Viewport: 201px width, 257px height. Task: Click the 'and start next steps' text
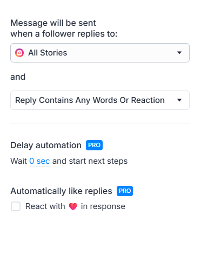pyautogui.click(x=90, y=161)
